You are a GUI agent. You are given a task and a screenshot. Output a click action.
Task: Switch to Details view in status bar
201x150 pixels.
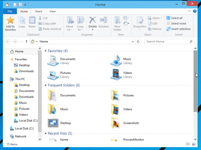click(188, 144)
